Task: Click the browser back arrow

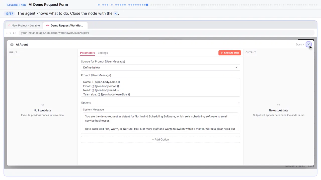Action: [7, 33]
